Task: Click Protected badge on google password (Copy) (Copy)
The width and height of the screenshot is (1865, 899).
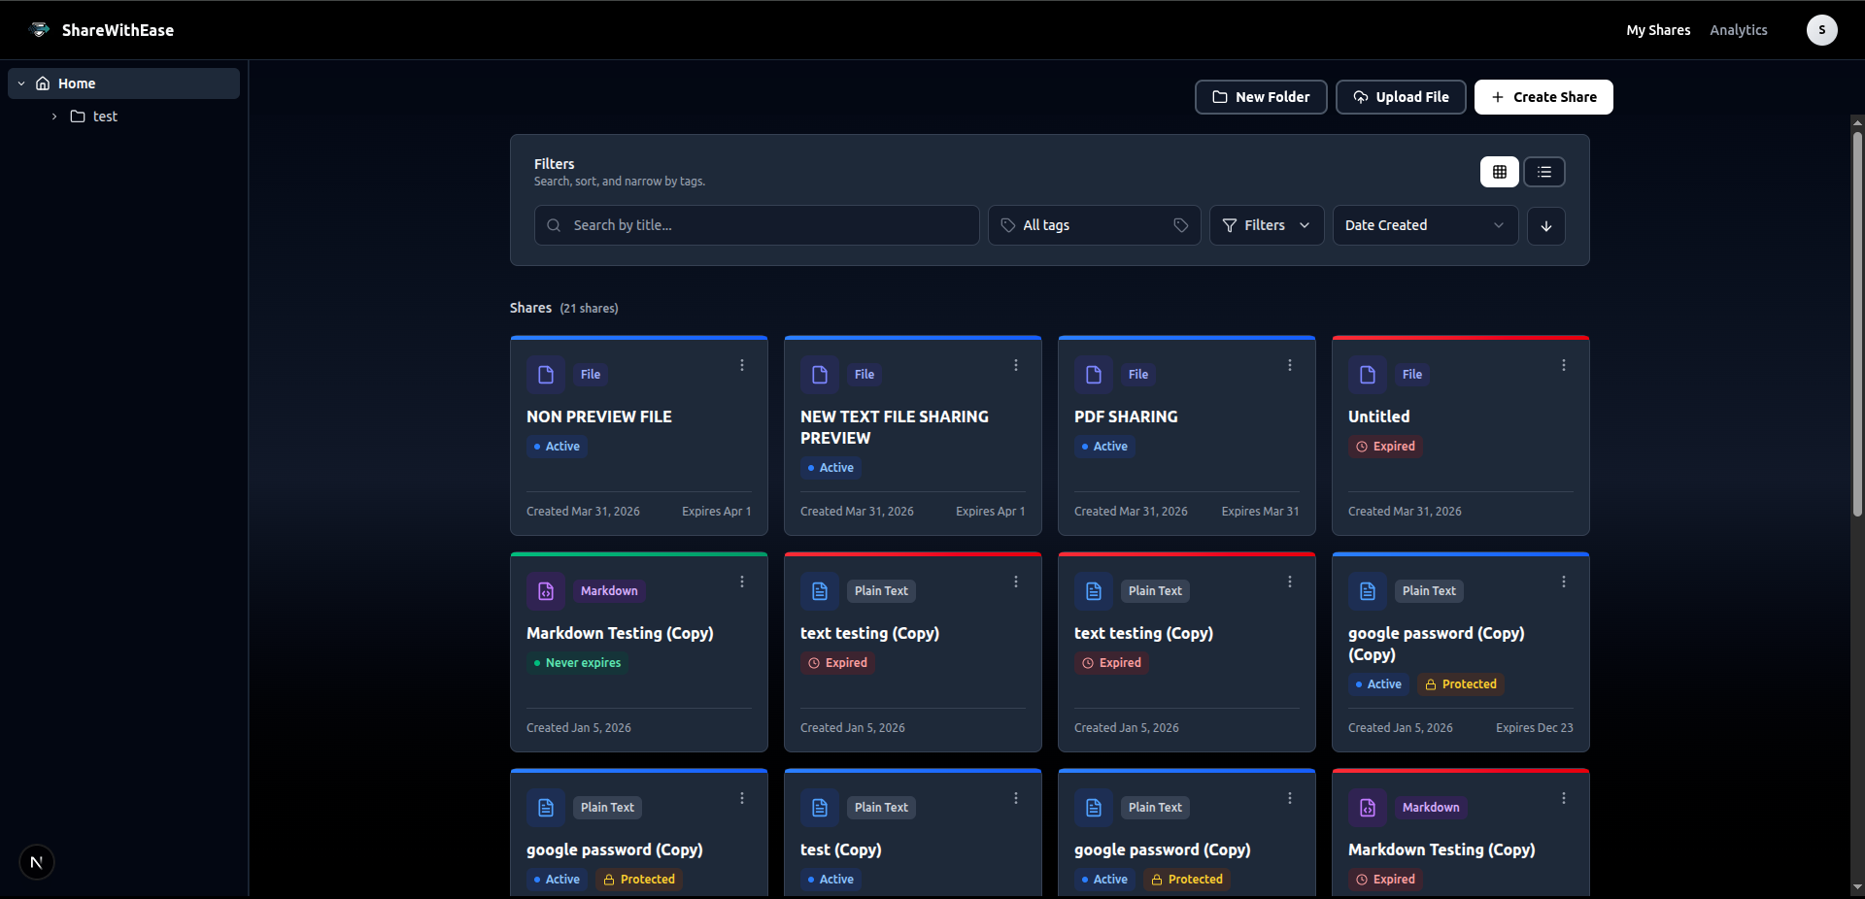Action: tap(1461, 684)
